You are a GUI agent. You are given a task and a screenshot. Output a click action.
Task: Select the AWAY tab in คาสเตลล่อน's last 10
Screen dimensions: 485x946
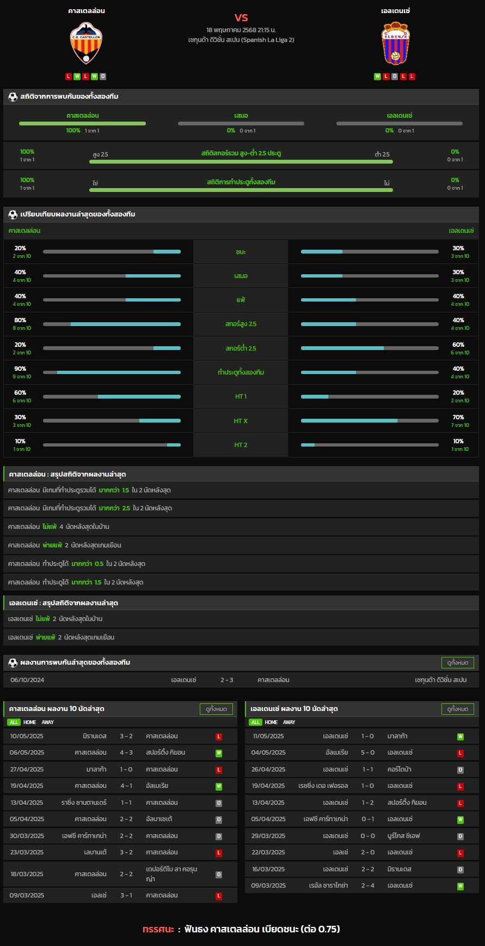(48, 722)
